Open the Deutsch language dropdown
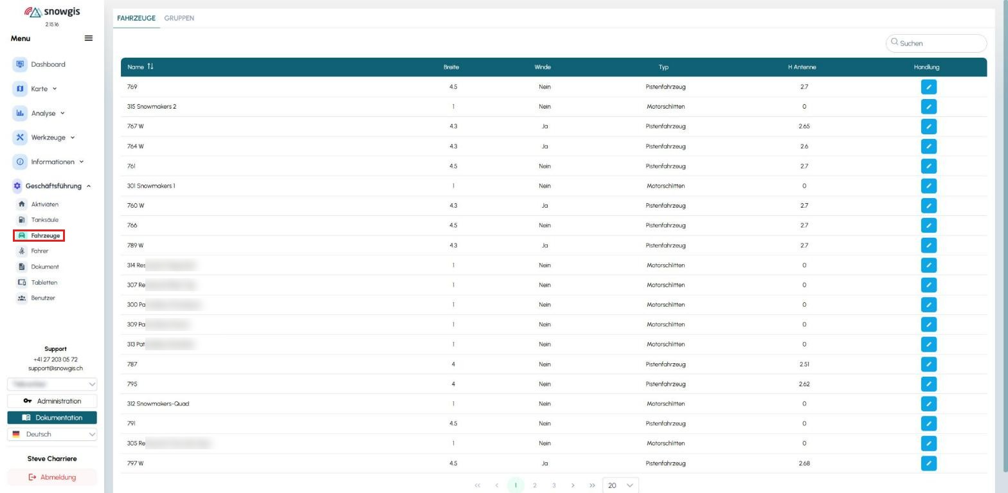The width and height of the screenshot is (1008, 493). [x=52, y=435]
